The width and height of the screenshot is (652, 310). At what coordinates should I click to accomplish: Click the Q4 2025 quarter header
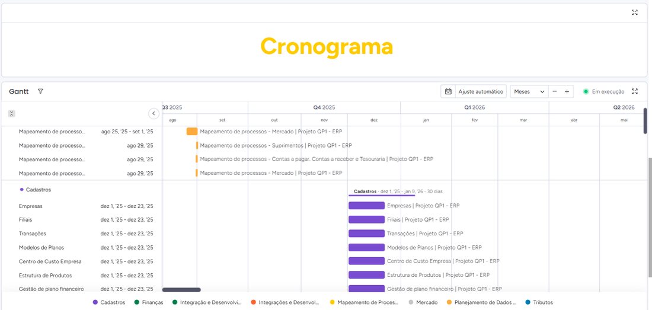[x=324, y=107]
